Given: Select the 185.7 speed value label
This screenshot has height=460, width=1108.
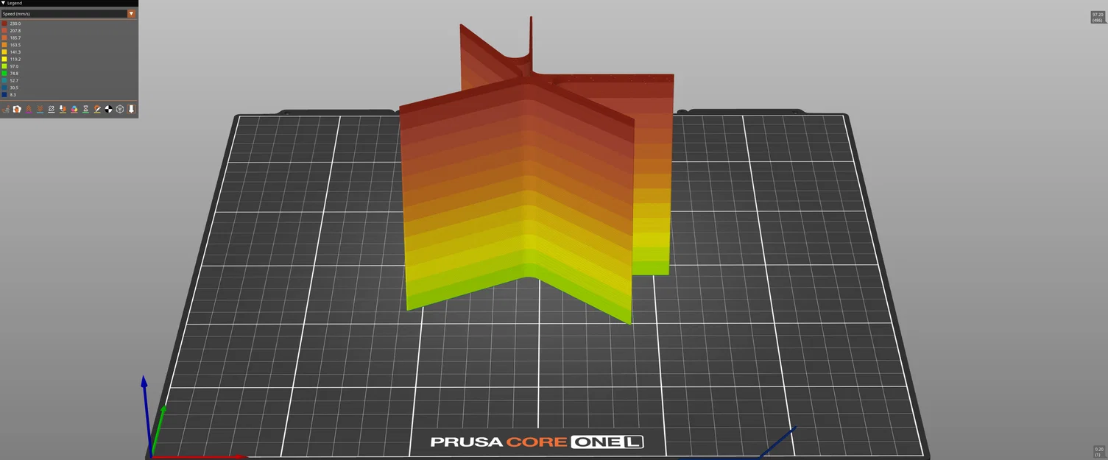Looking at the screenshot, I should pos(15,38).
